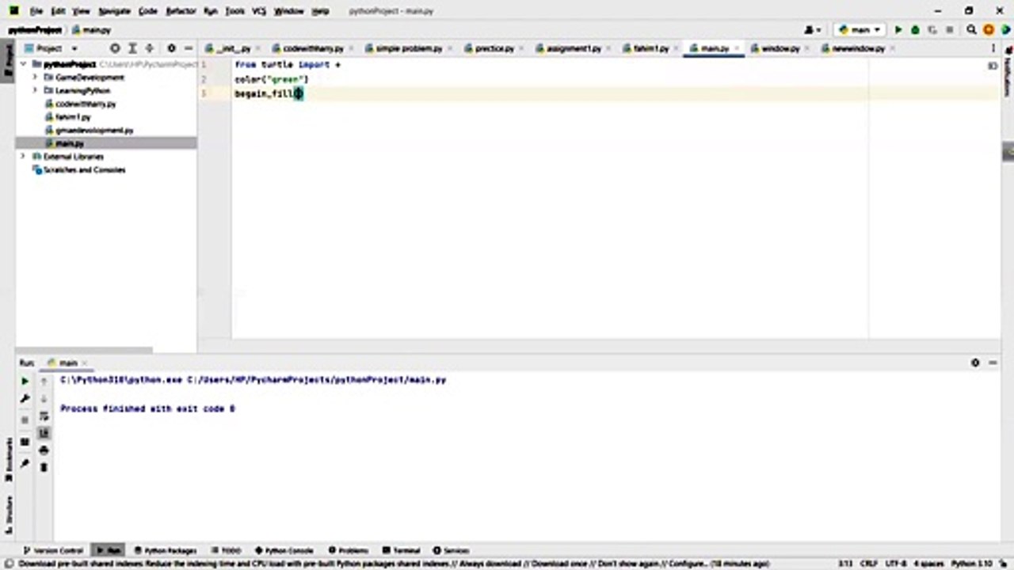Select gmaedevelopment.py in project tree
The width and height of the screenshot is (1014, 570).
point(94,130)
